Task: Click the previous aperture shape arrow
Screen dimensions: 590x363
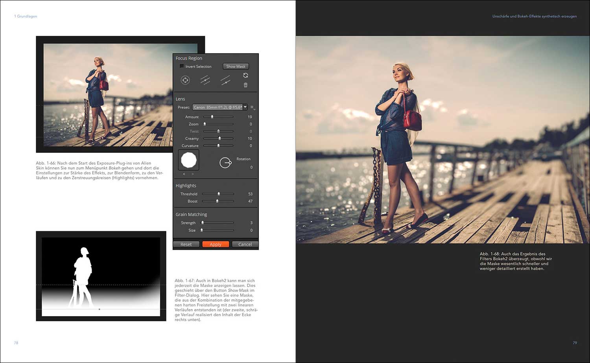Action: point(184,174)
